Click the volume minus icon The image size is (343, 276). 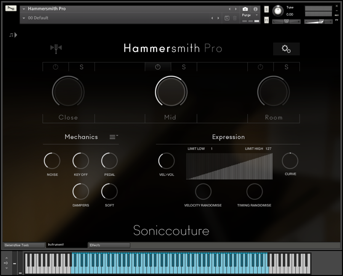tap(306, 22)
